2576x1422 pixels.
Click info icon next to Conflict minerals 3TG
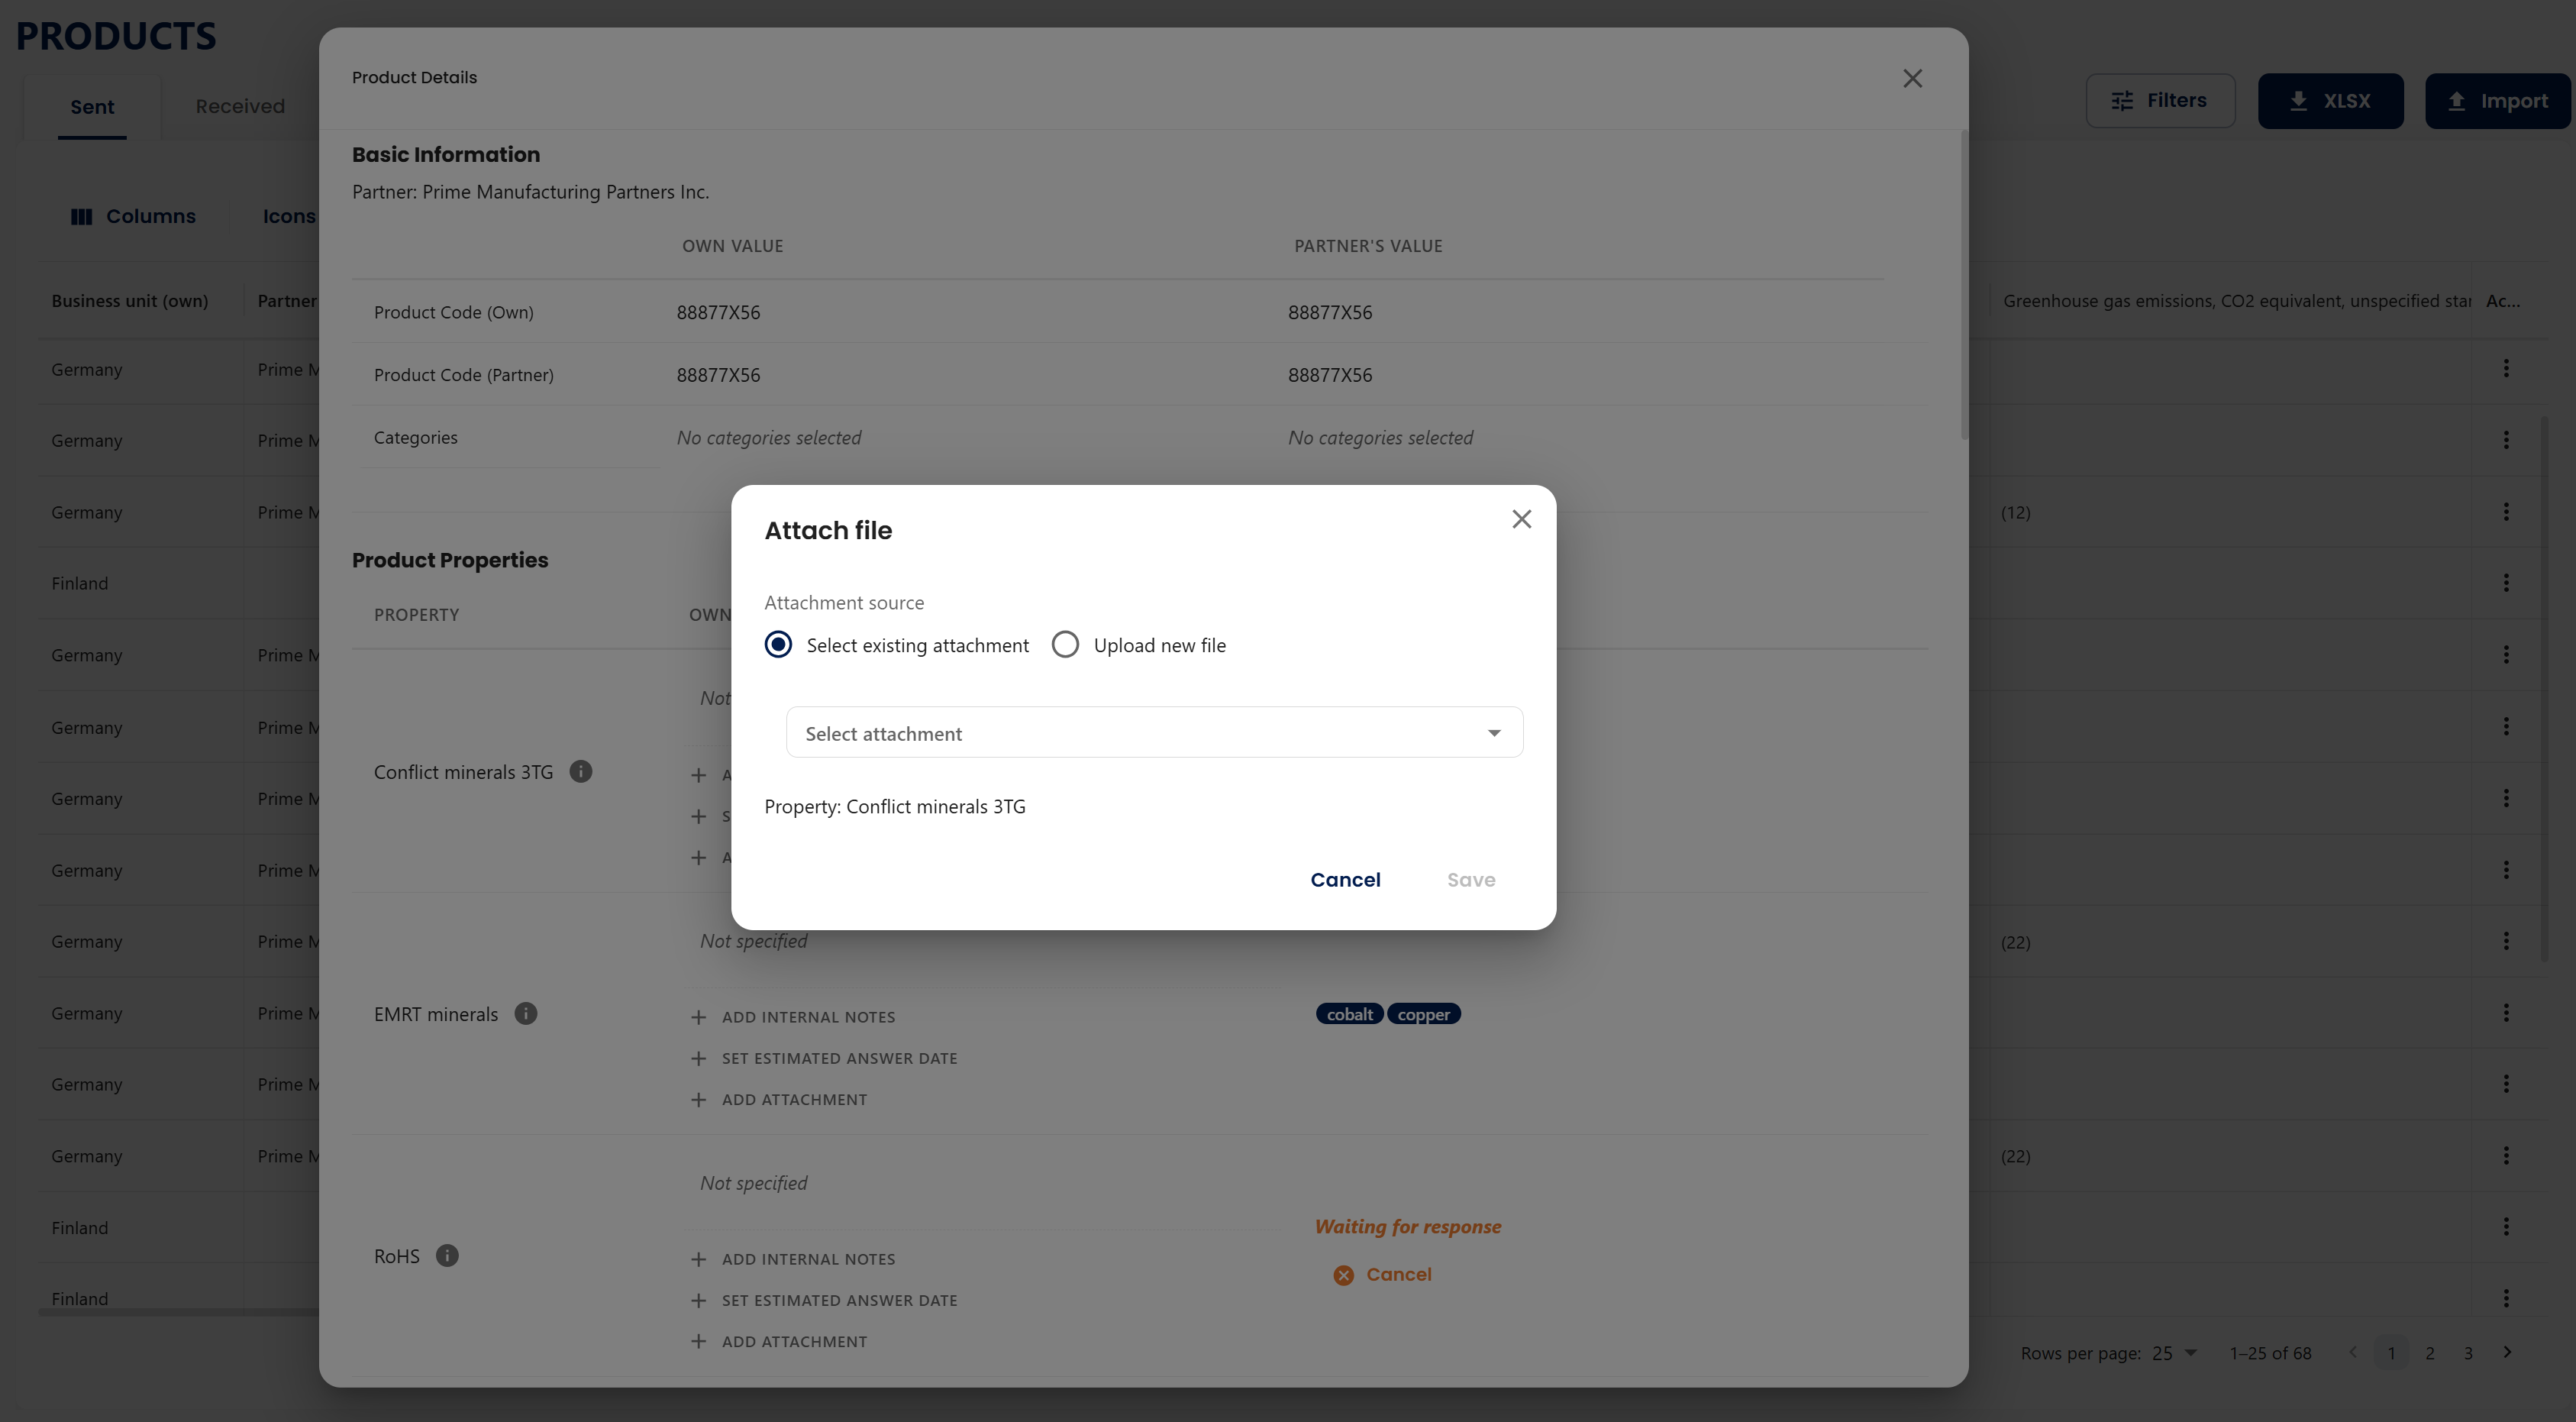[x=580, y=771]
